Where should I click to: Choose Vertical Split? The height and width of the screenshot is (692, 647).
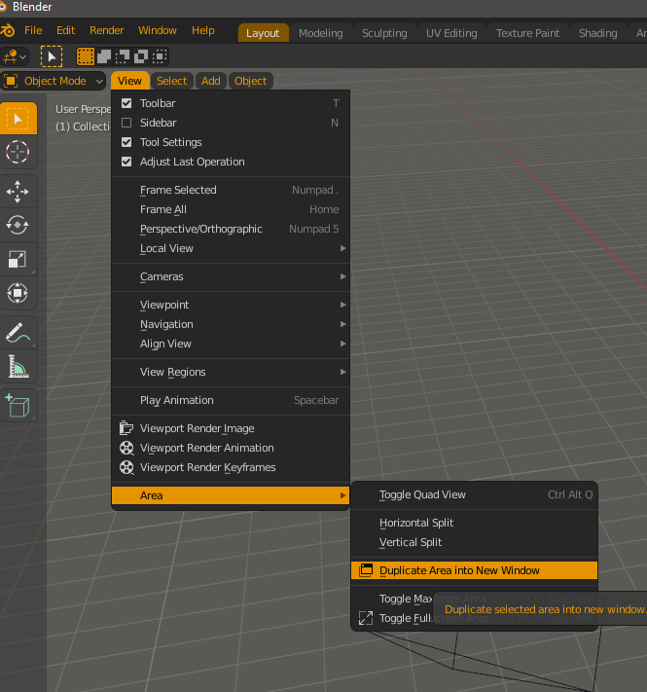[x=475, y=542]
